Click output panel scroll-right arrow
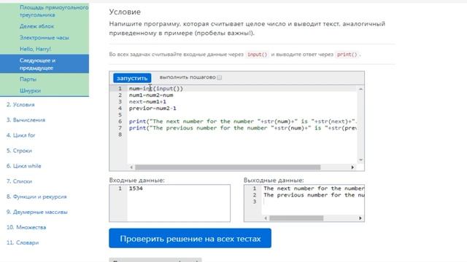Viewport: 467px width, 262px height. [x=360, y=218]
